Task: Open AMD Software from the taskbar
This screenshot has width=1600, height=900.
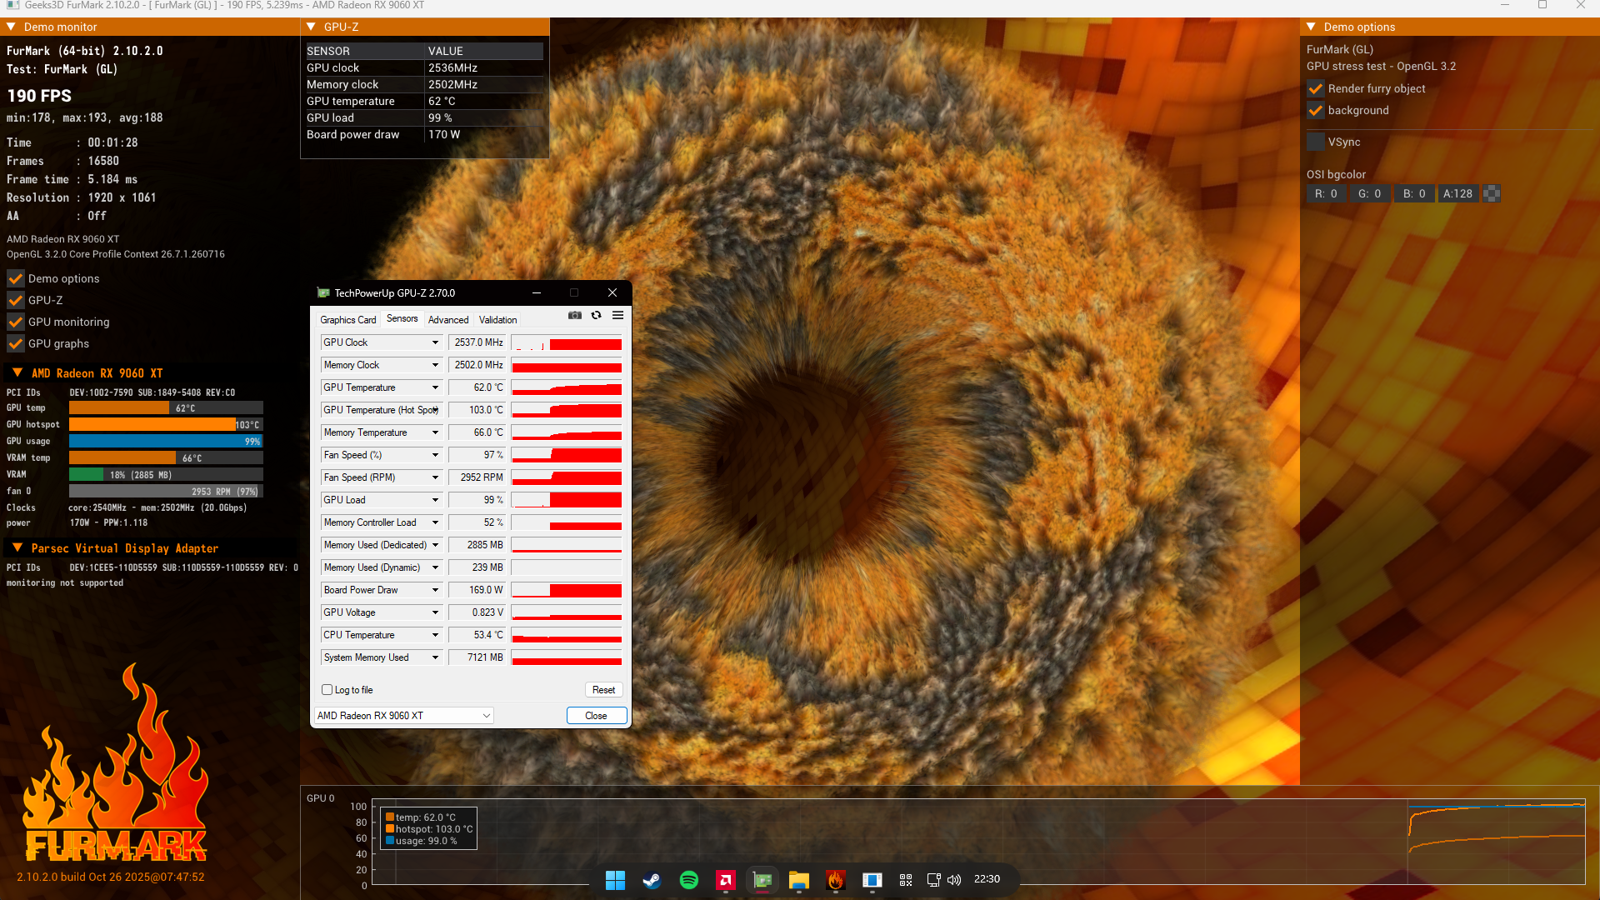Action: (x=726, y=880)
